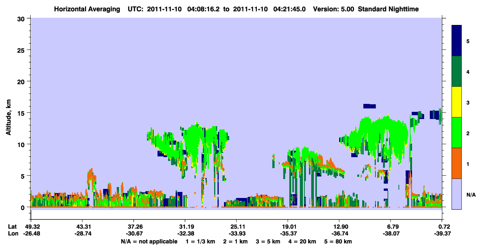Click the bright green color bar segment 2
Viewport: 491px width, 252px height.
click(457, 132)
